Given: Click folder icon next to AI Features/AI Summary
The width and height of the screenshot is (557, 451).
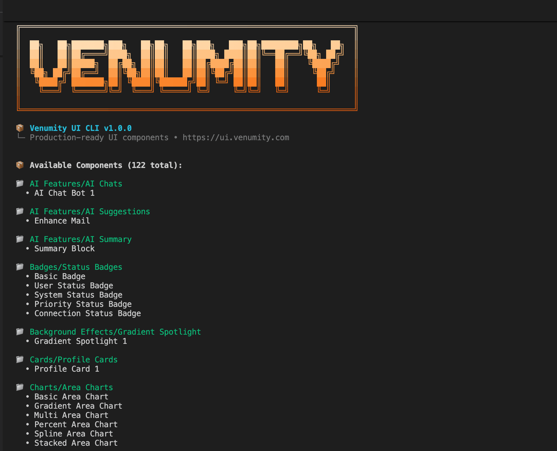Looking at the screenshot, I should coord(20,239).
